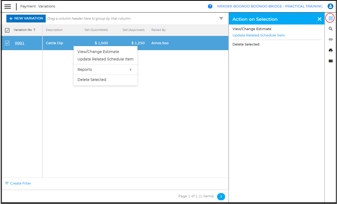Toggle the Action on Selection panel icon
The image size is (337, 204).
pyautogui.click(x=331, y=18)
